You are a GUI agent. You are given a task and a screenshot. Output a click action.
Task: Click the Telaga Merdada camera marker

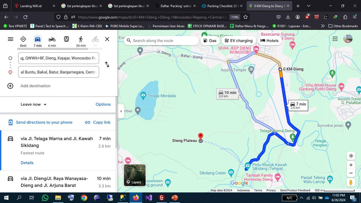[x=143, y=95]
